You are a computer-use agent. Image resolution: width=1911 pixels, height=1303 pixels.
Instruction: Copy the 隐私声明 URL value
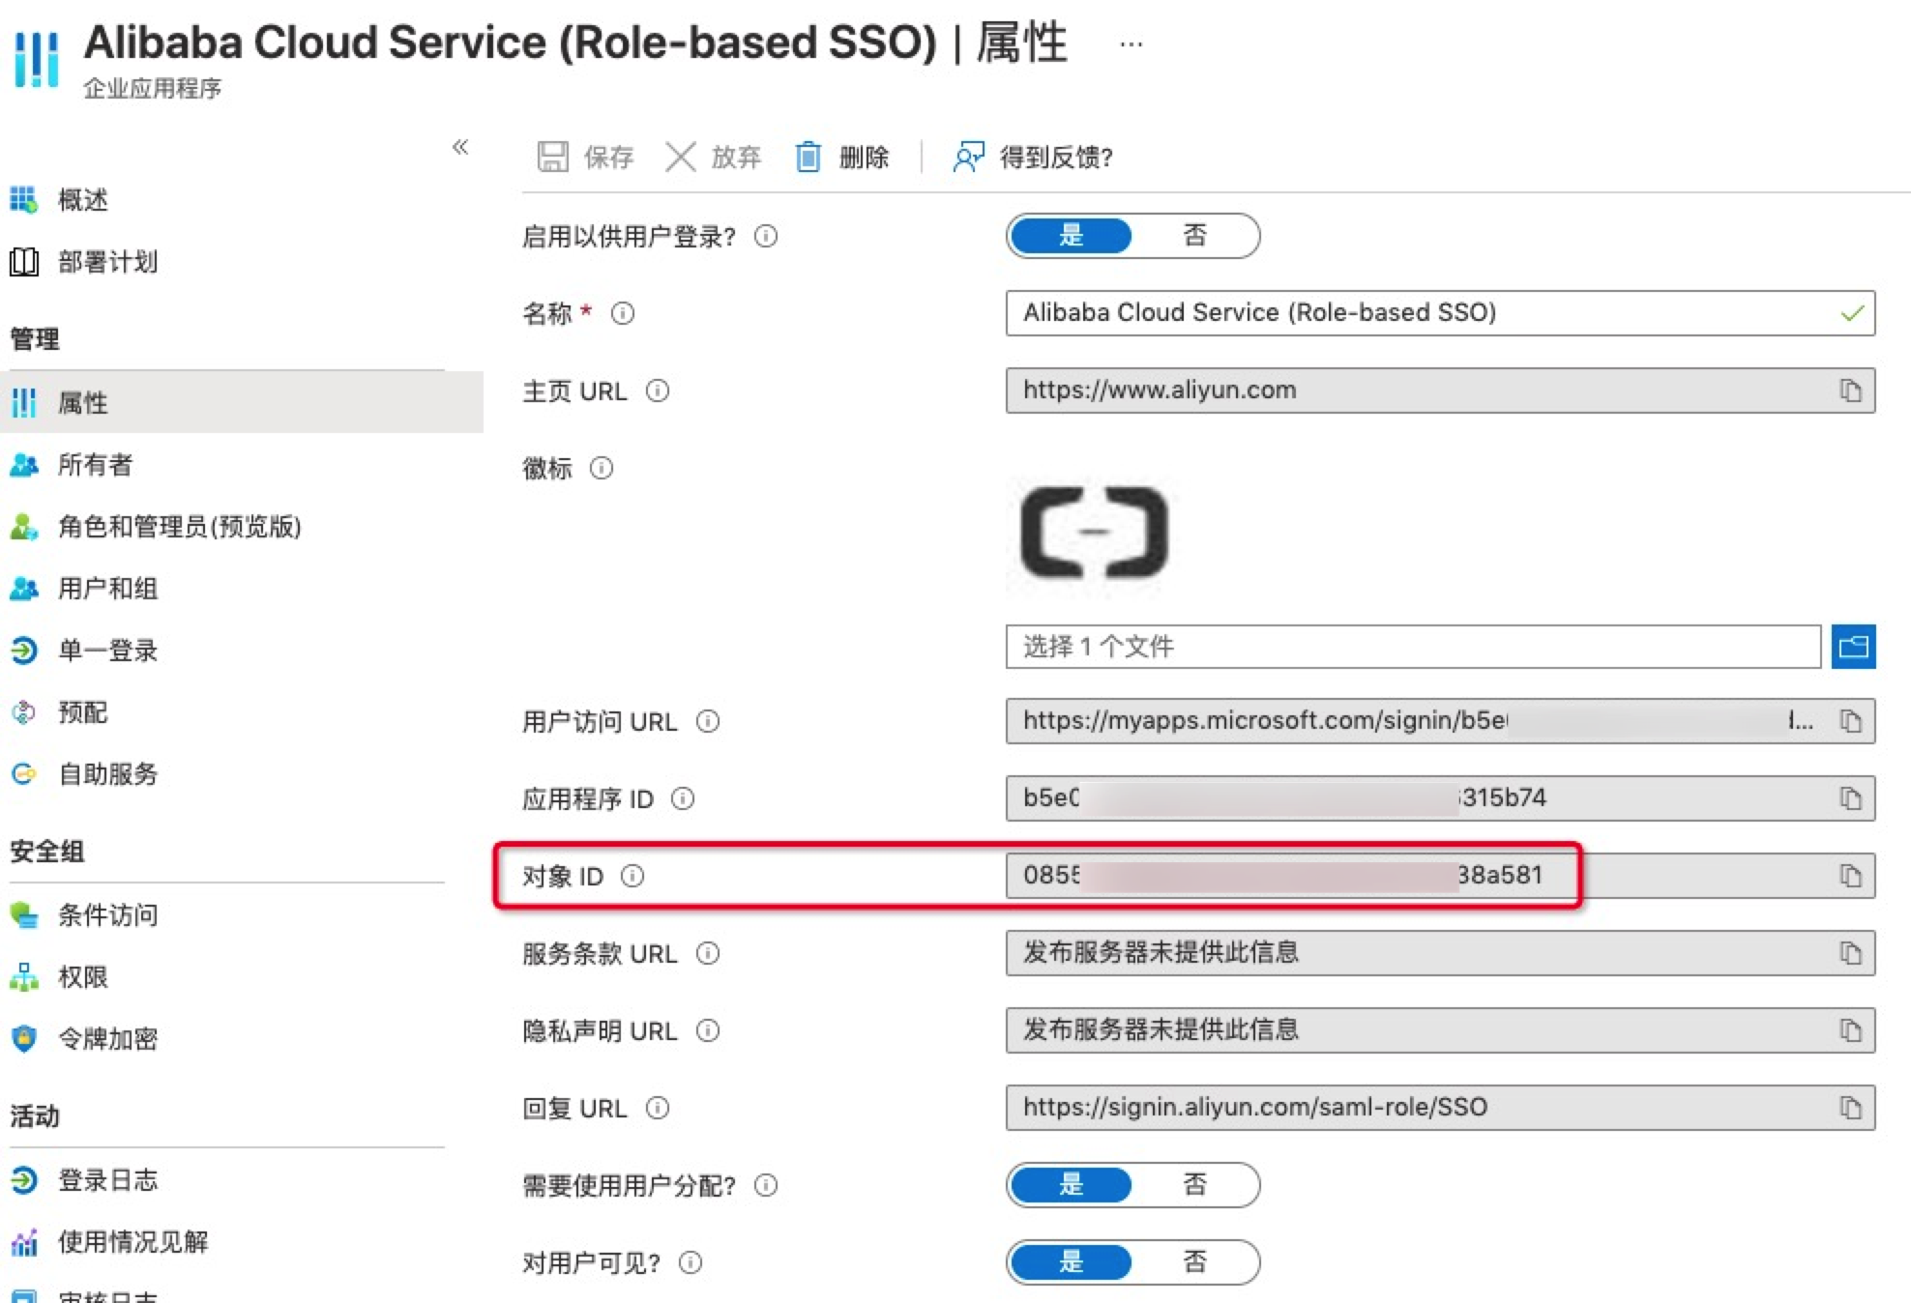[x=1850, y=1030]
